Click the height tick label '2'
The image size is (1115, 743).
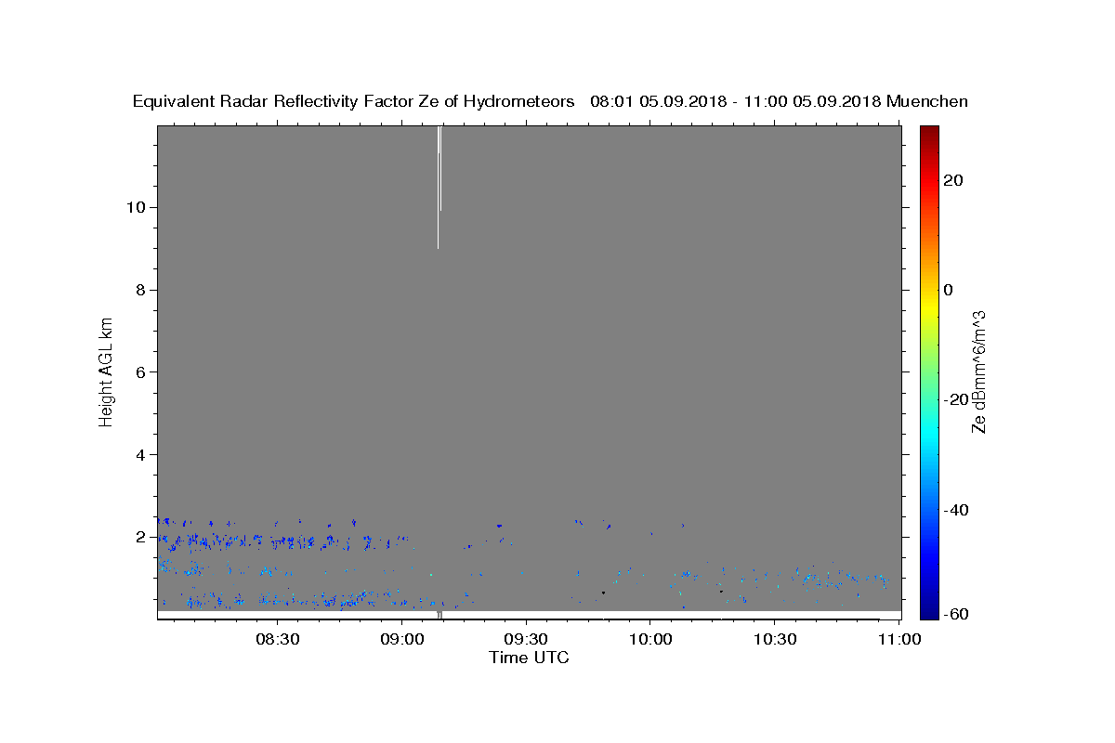(x=141, y=537)
